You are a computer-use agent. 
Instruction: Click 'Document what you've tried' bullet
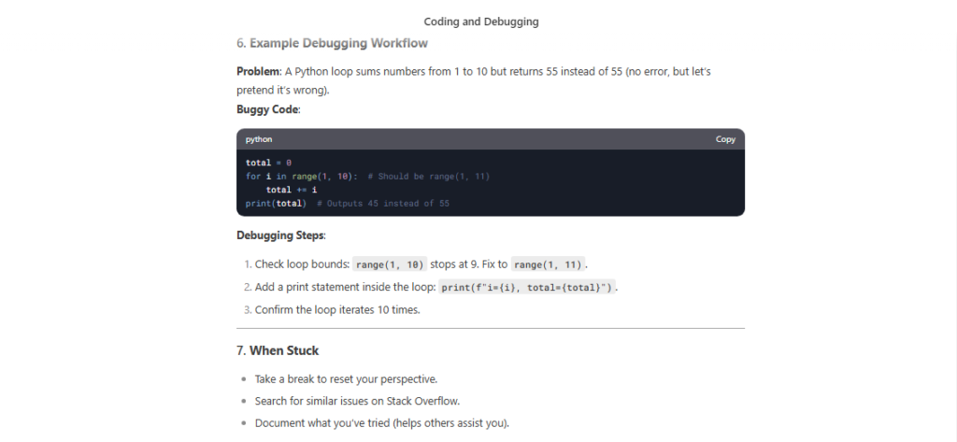coord(382,423)
